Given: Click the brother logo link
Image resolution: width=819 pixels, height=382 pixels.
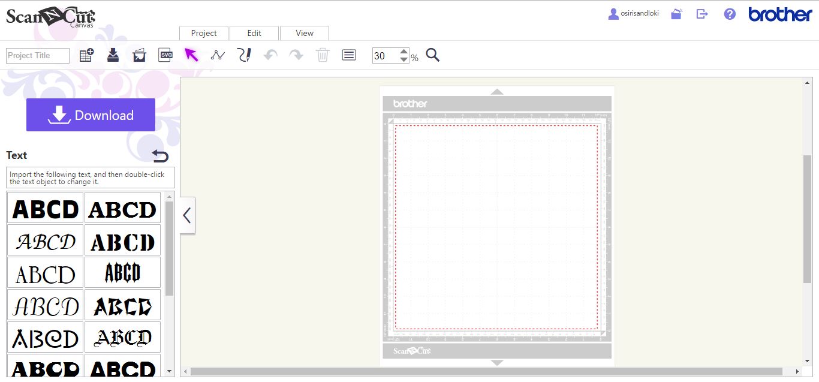Looking at the screenshot, I should coord(779,14).
